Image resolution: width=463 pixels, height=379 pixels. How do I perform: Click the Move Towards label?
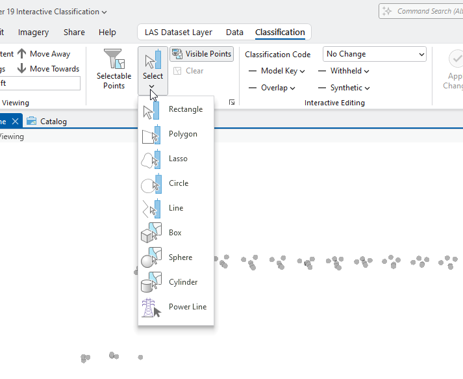coord(55,69)
